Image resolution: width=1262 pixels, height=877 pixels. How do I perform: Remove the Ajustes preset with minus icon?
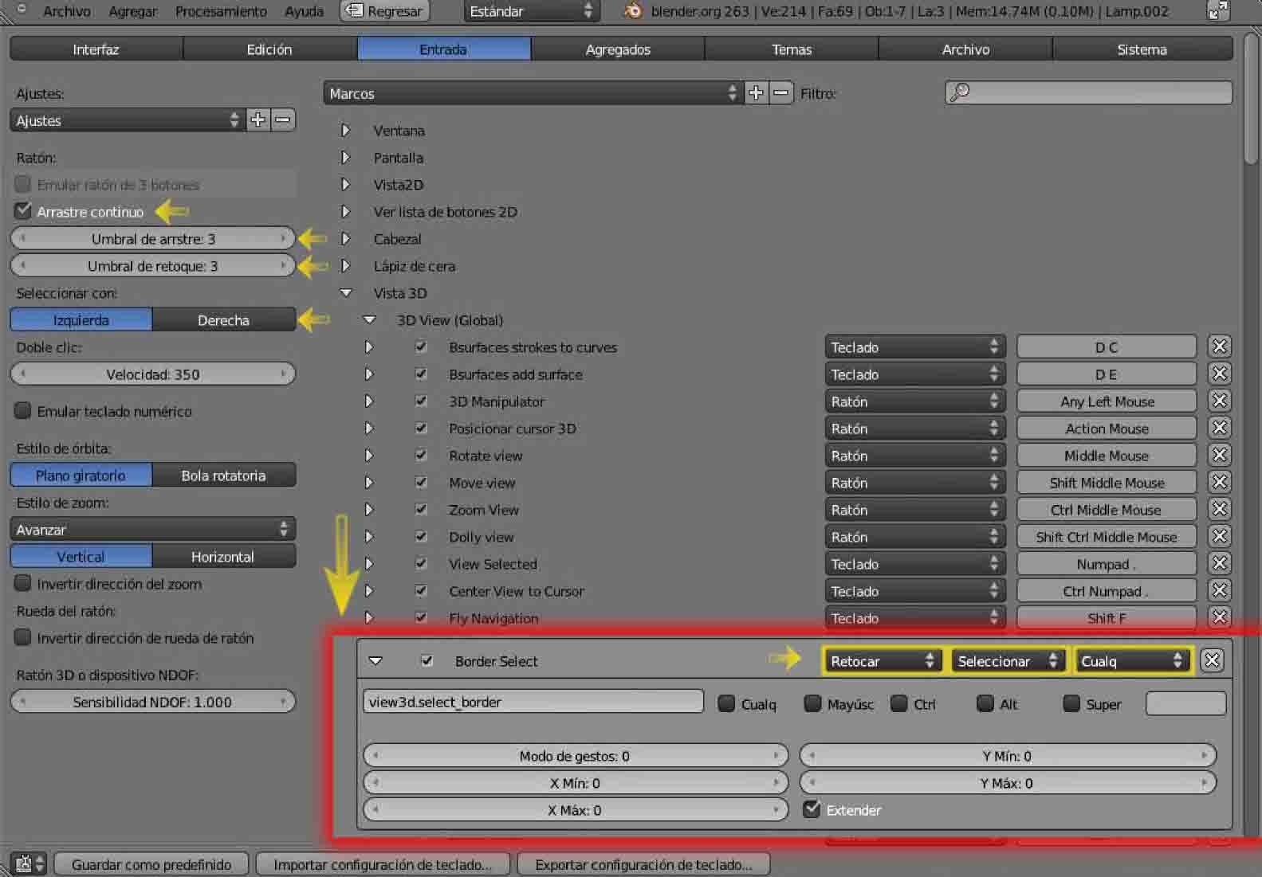point(283,120)
